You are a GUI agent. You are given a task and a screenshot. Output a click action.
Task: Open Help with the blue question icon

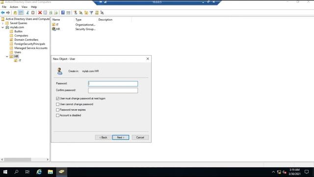point(63,13)
